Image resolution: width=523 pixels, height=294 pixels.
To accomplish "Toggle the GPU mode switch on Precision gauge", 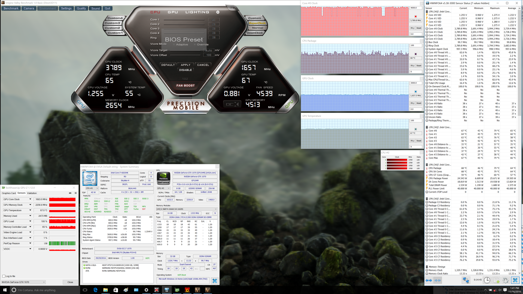I will [289, 103].
